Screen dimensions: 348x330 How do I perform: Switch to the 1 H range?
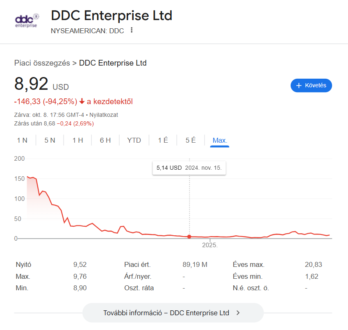pos(77,140)
